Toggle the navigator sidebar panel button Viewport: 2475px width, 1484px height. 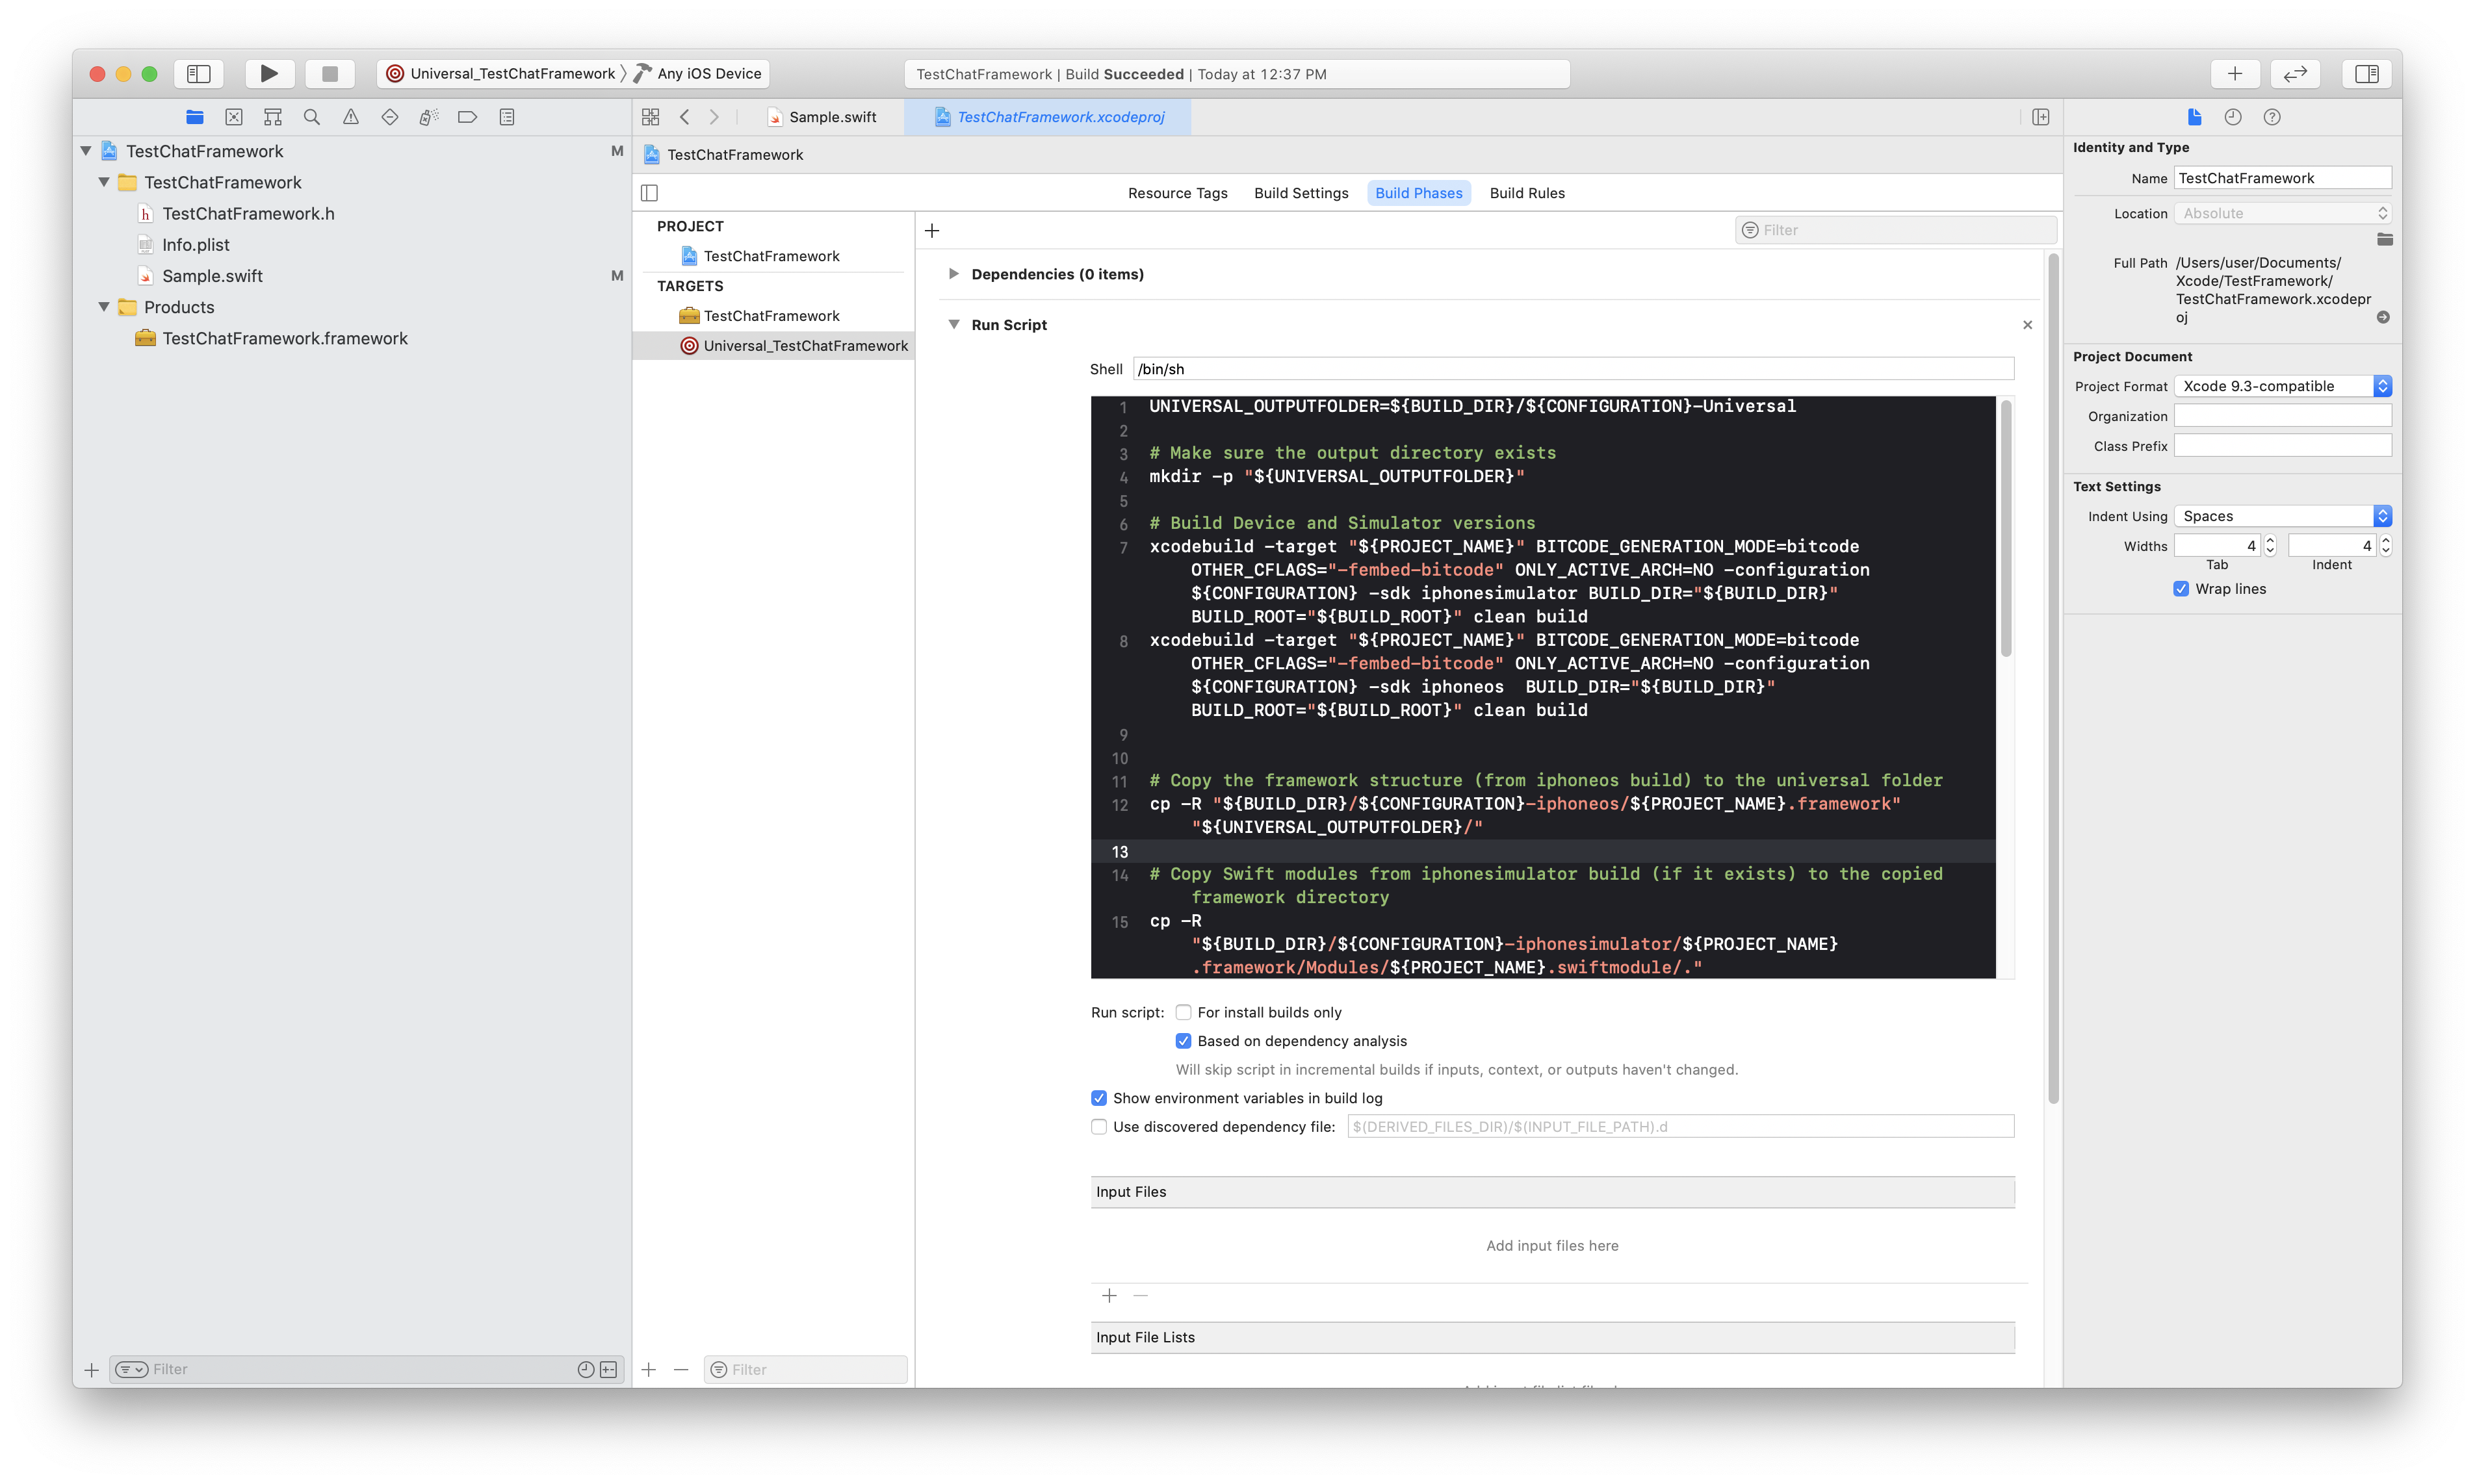[x=199, y=73]
